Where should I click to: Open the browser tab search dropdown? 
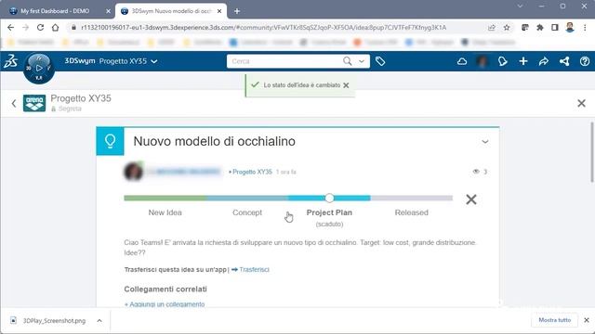tap(520, 6)
